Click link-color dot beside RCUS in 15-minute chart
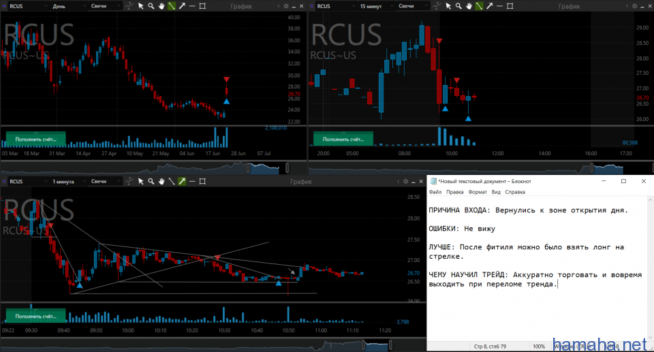The image size is (654, 352). [311, 6]
